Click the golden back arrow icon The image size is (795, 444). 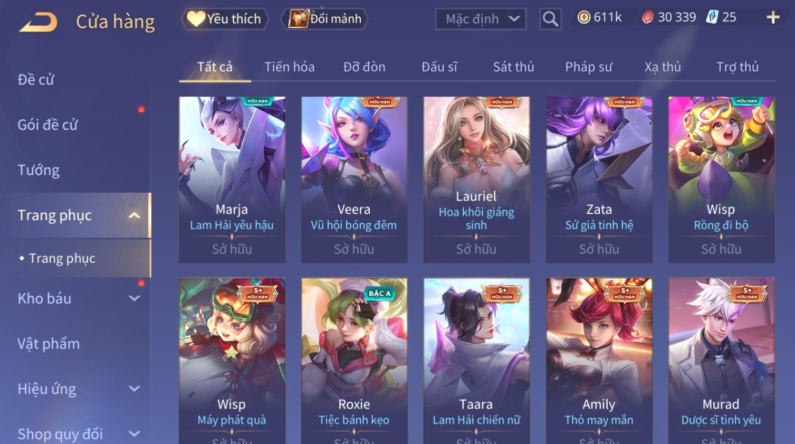click(x=39, y=22)
